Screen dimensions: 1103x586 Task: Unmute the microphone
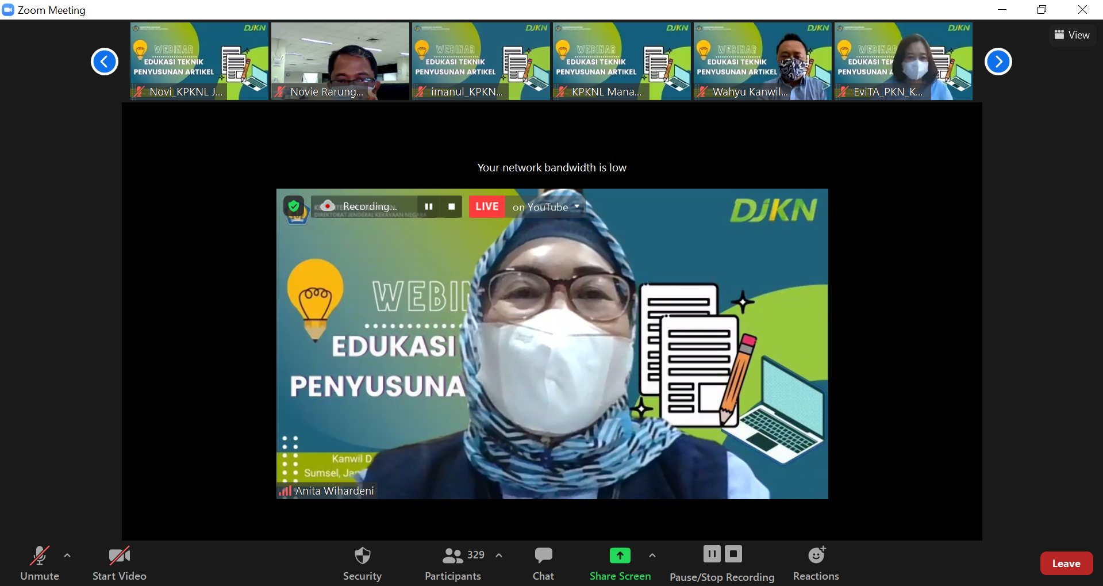point(40,563)
